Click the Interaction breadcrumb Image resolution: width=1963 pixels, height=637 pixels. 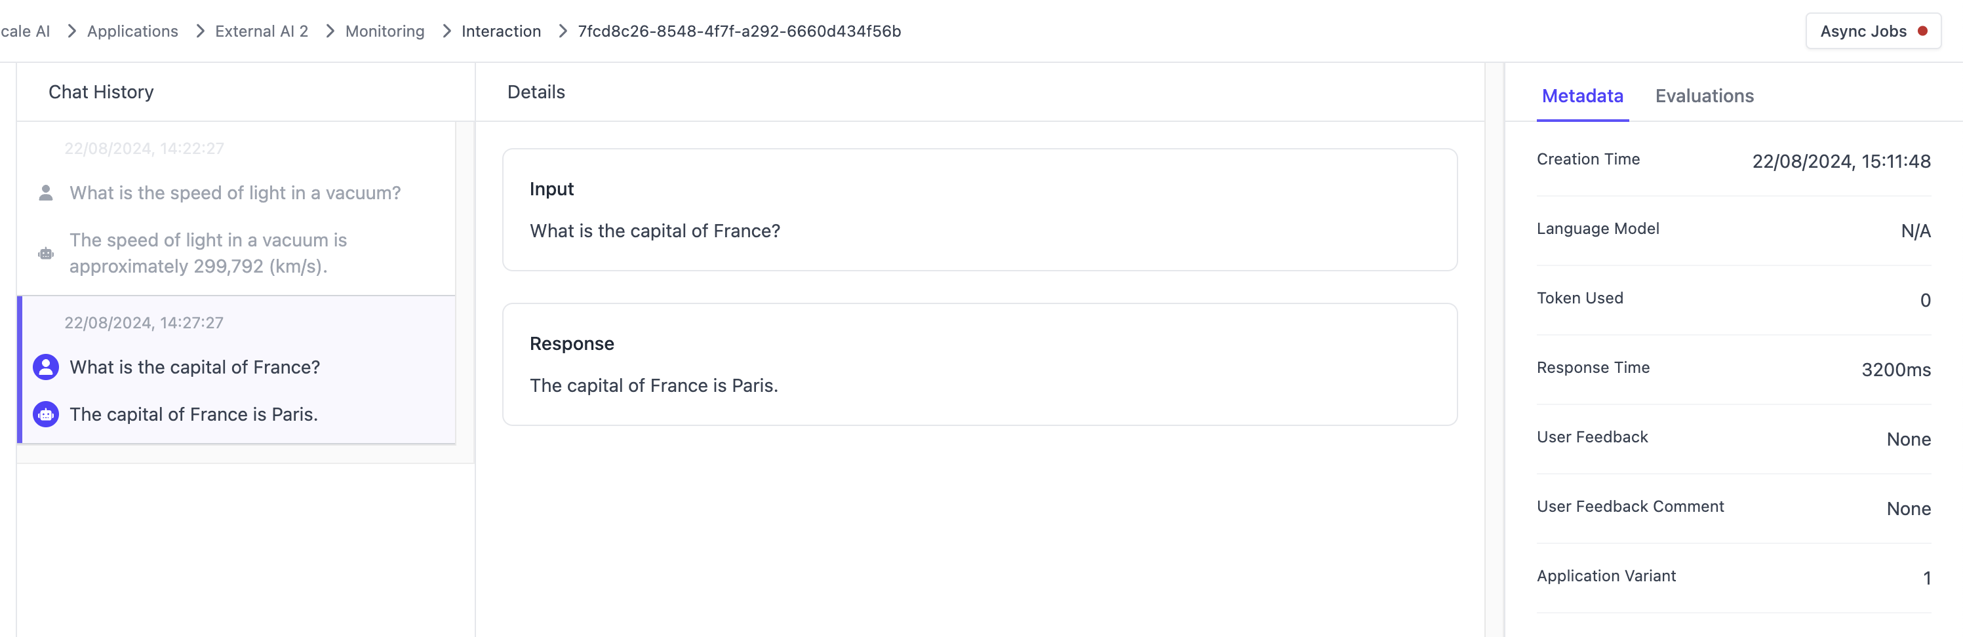point(501,31)
